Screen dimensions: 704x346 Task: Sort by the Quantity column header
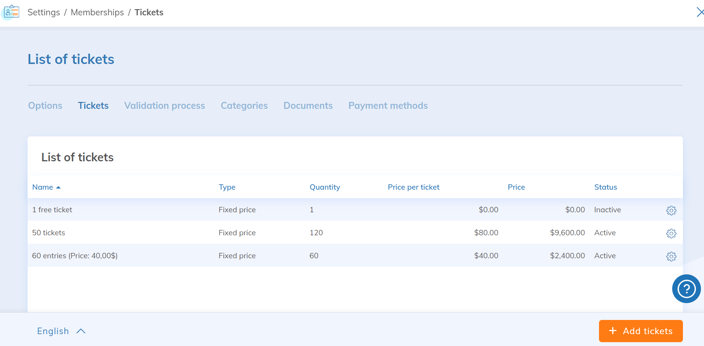click(x=325, y=187)
